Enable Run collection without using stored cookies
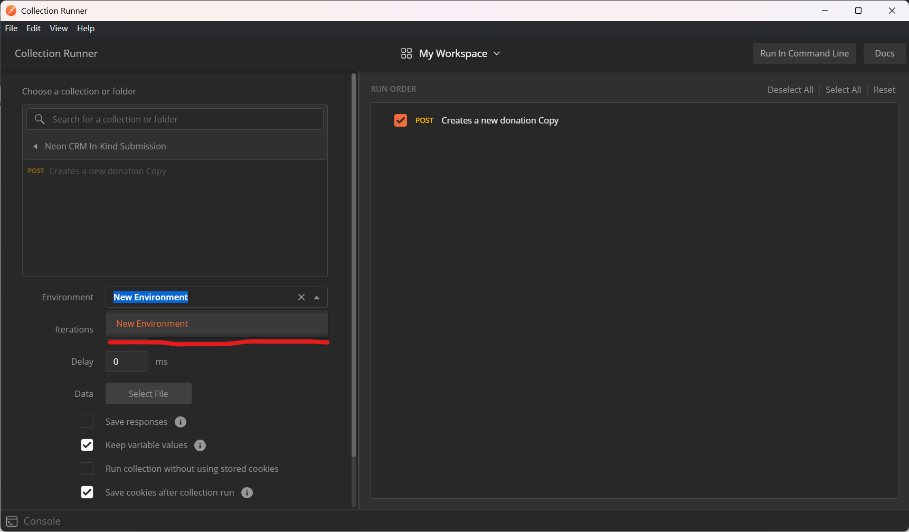This screenshot has width=909, height=532. (x=87, y=469)
